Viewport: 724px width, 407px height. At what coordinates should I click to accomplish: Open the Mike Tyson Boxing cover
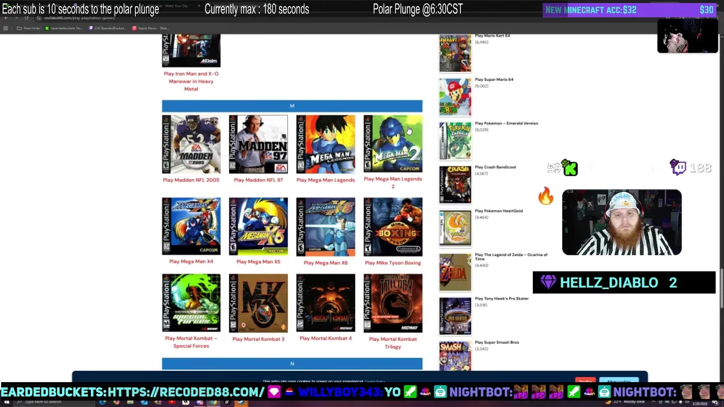coord(393,227)
